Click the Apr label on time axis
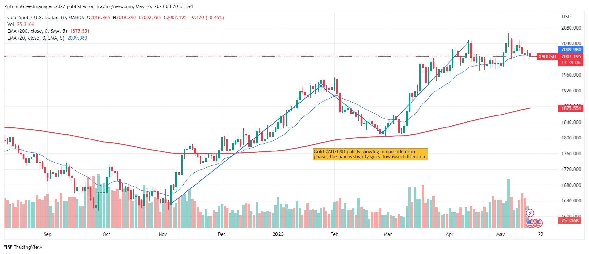Image resolution: width=589 pixels, height=254 pixels. click(450, 234)
